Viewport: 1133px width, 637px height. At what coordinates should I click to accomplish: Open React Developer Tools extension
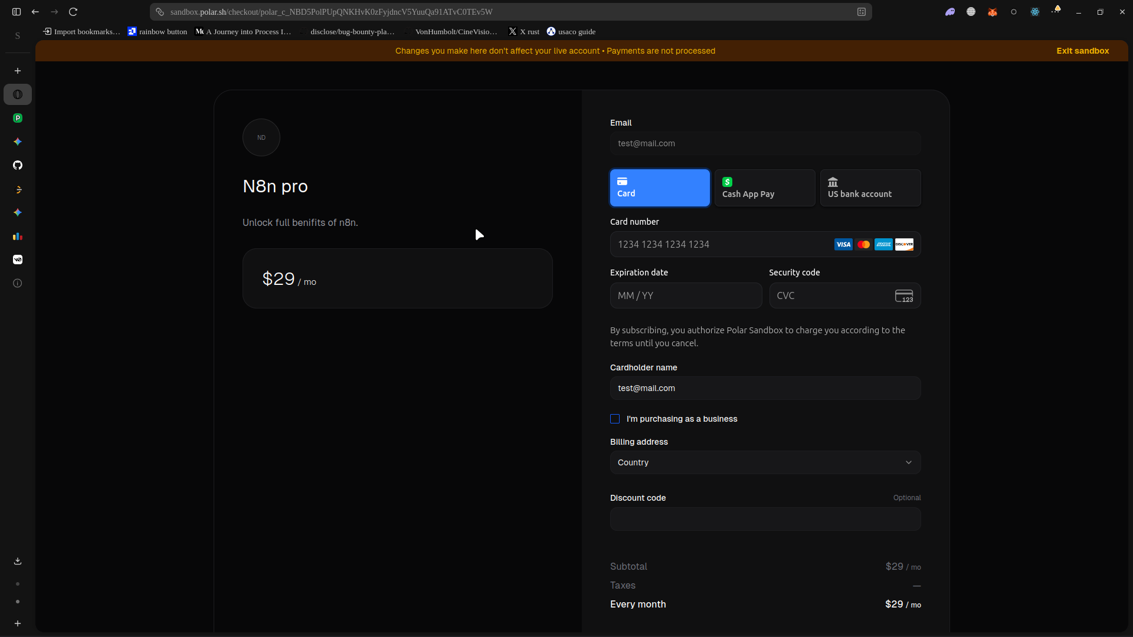tap(1034, 12)
